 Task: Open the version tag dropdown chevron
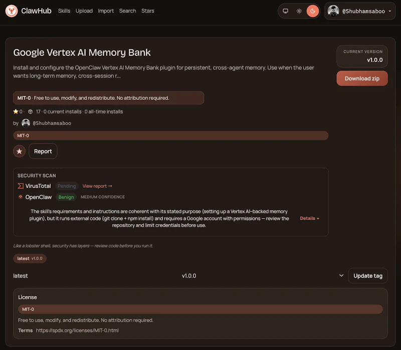pos(341,275)
